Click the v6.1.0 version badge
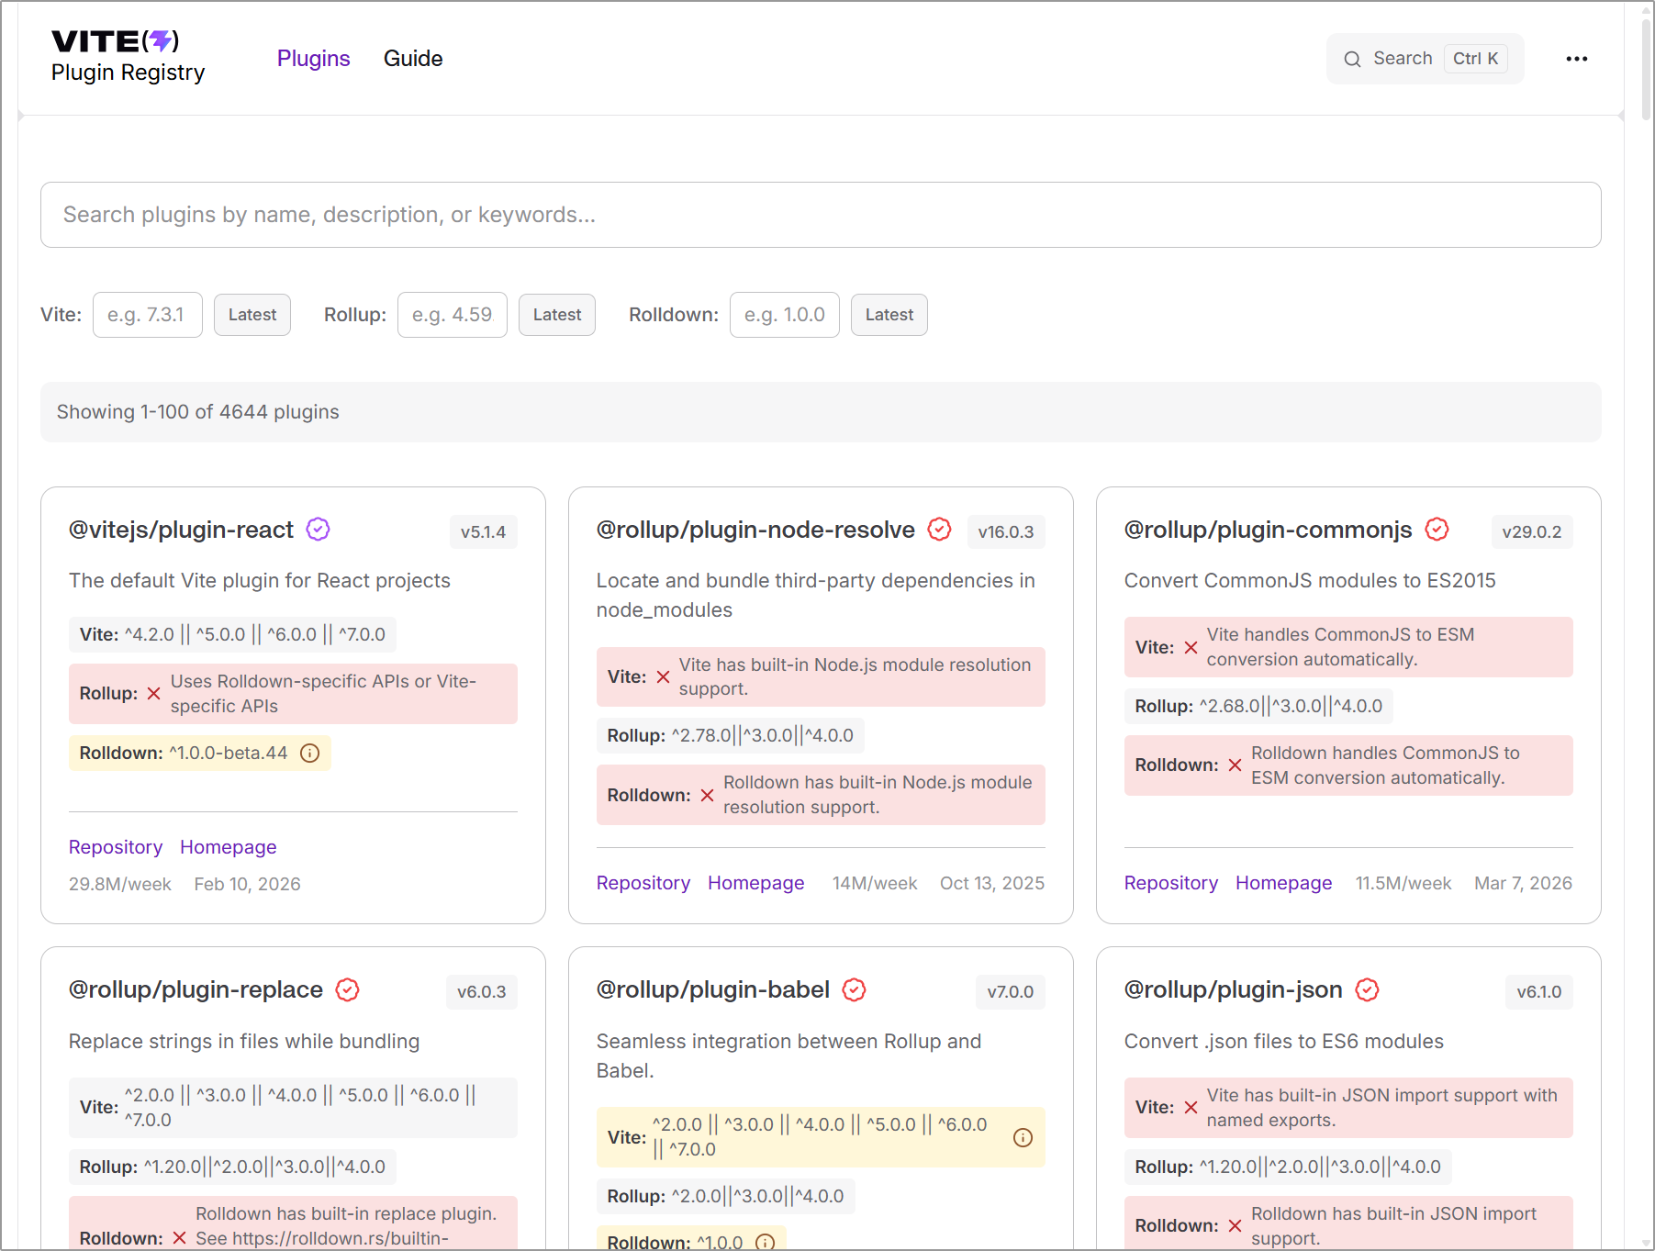 pyautogui.click(x=1539, y=992)
